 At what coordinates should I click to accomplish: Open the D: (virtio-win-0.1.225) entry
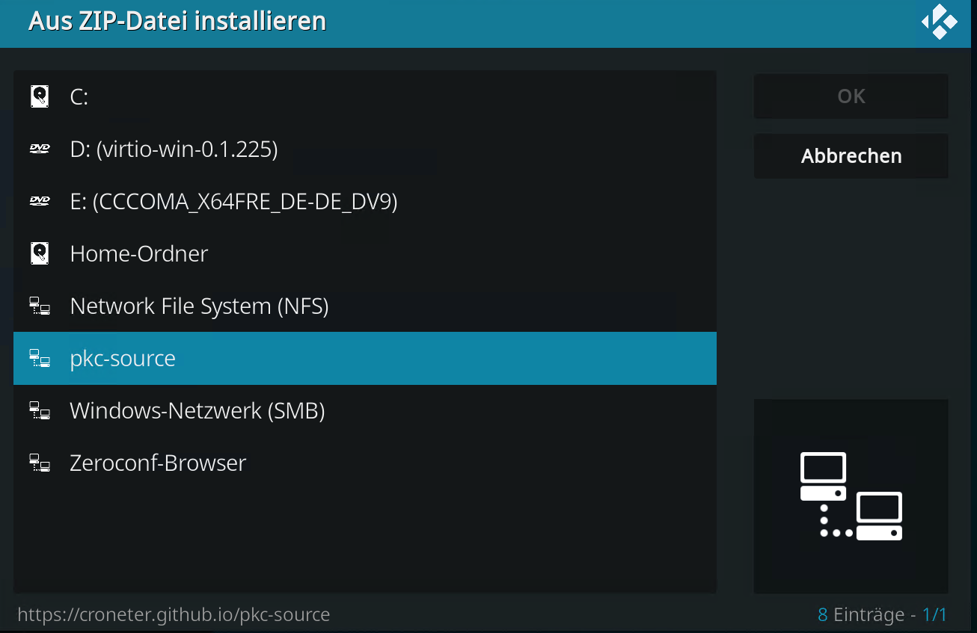(174, 149)
